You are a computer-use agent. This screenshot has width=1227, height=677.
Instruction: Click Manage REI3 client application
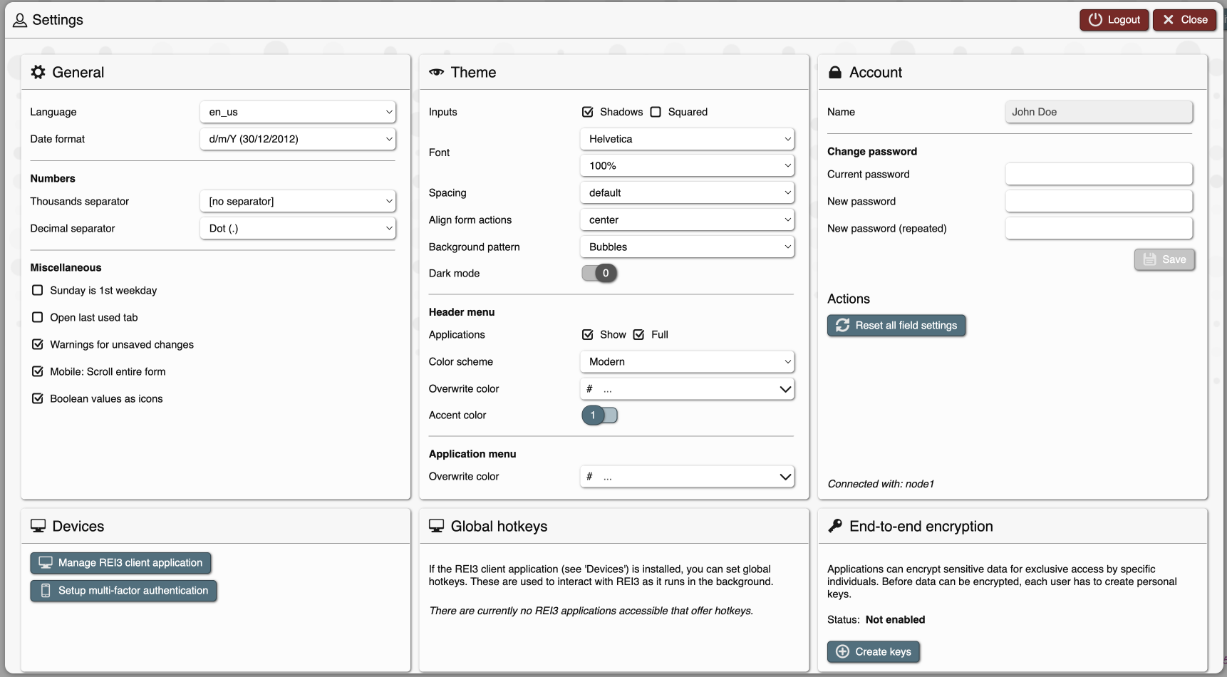[120, 563]
